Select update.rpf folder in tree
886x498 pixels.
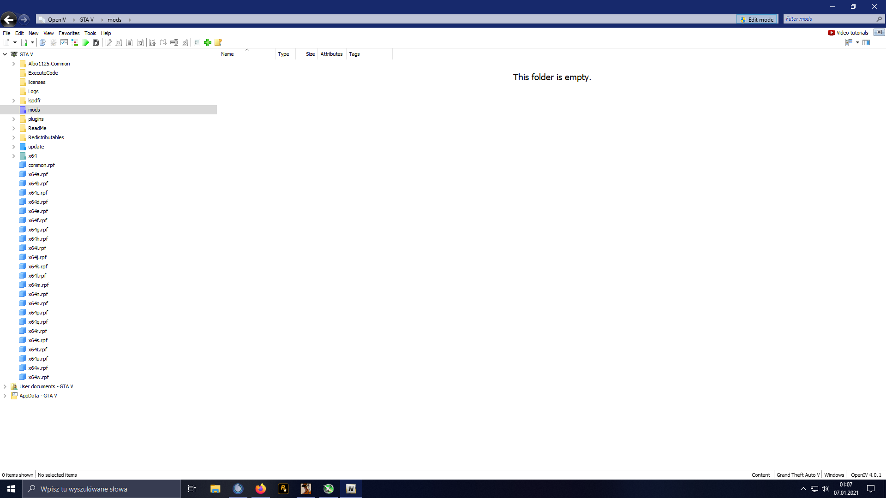pyautogui.click(x=36, y=147)
